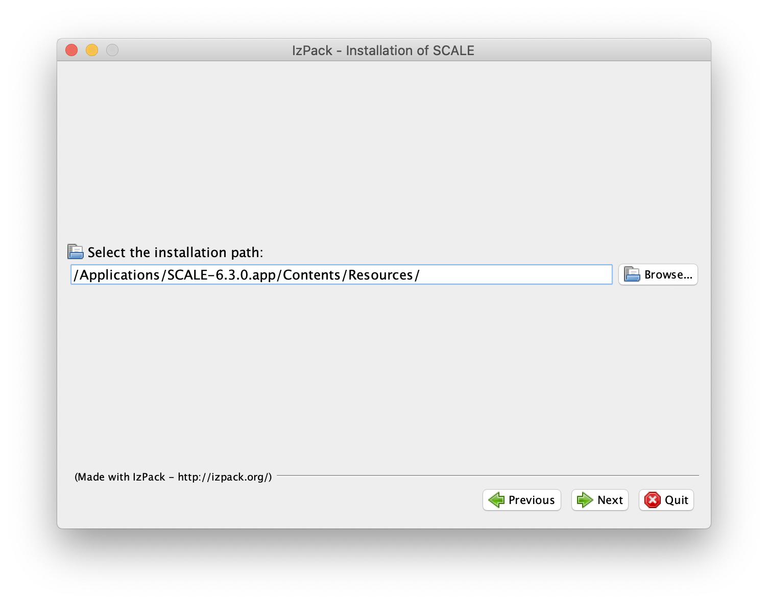Viewport: 768px width, 604px height.
Task: Go back with the Previous button
Action: pos(521,500)
